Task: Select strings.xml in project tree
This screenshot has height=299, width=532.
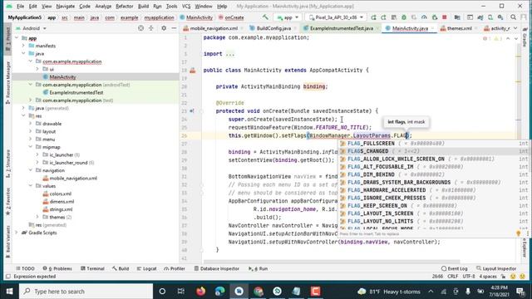Action: click(x=61, y=209)
